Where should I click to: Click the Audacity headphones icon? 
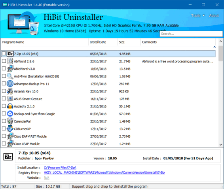click(10, 106)
